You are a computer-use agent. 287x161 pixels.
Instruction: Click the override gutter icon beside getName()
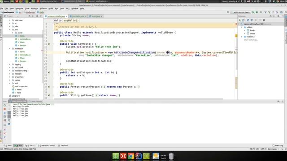49,95
